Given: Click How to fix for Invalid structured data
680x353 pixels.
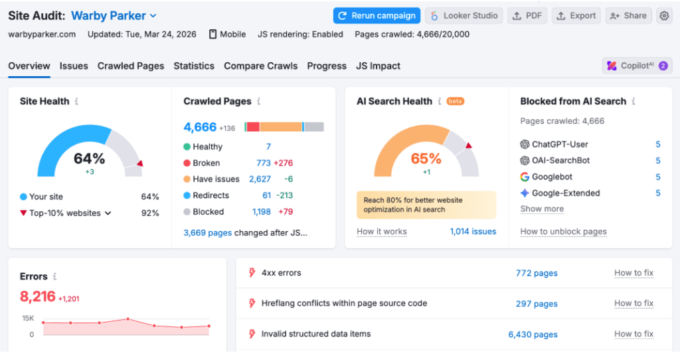Looking at the screenshot, I should click(x=634, y=334).
